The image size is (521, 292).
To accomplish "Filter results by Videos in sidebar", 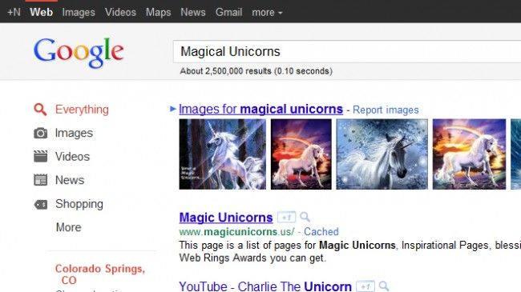I will click(x=72, y=156).
